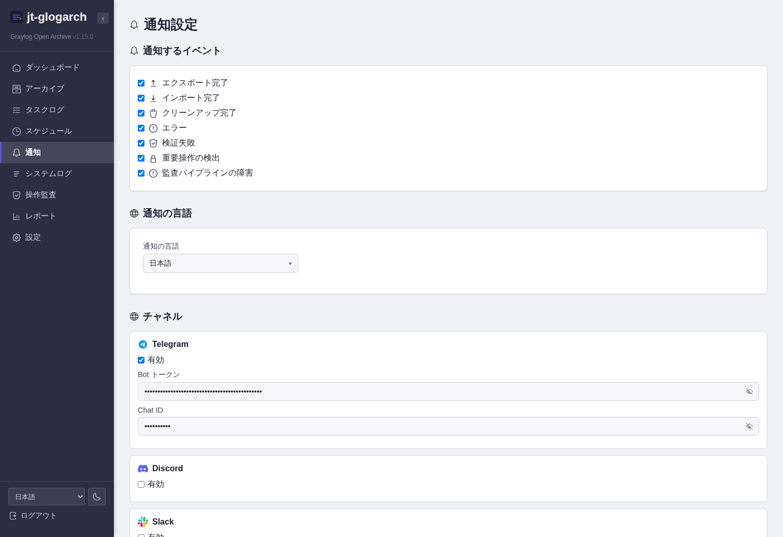Click the jt-glogarch logo icon
783x537 pixels.
[x=17, y=17]
